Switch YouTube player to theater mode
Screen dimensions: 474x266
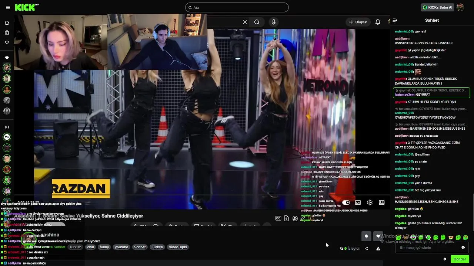pyautogui.click(x=382, y=202)
